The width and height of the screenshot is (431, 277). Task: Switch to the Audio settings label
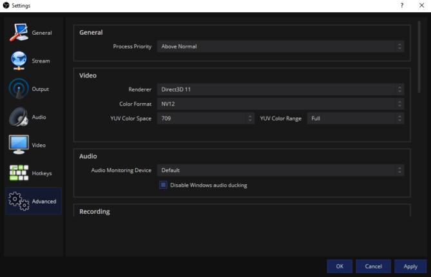point(39,117)
